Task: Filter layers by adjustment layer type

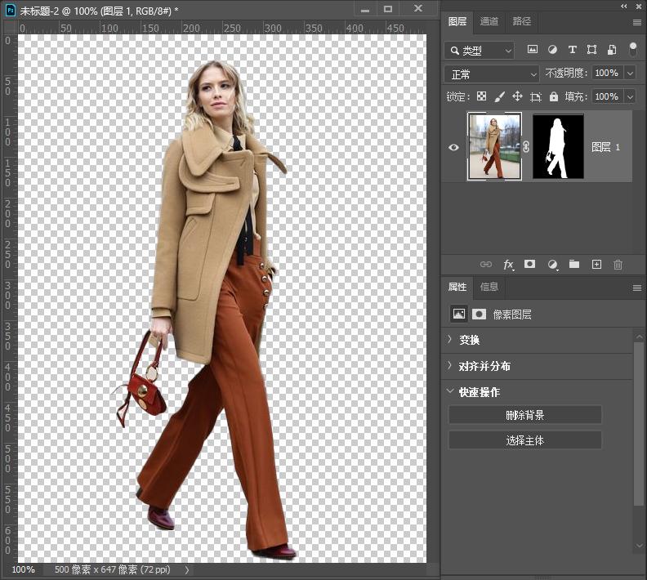Action: [552, 50]
